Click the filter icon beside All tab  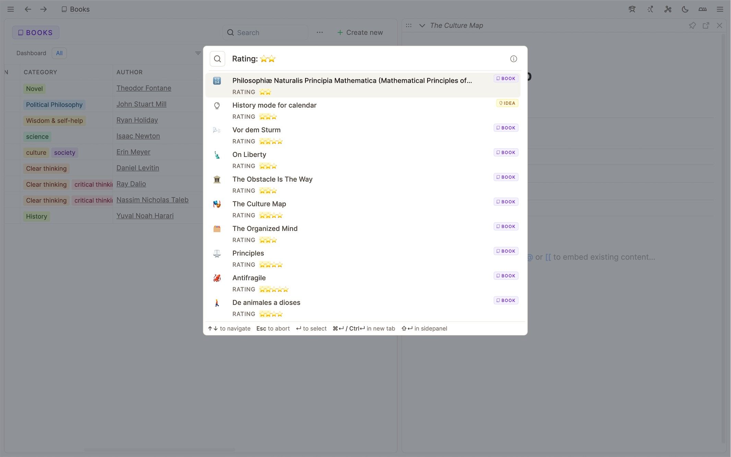[198, 53]
